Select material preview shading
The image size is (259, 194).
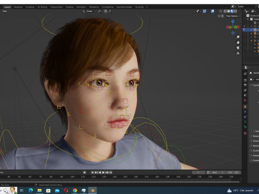pos(232,11)
